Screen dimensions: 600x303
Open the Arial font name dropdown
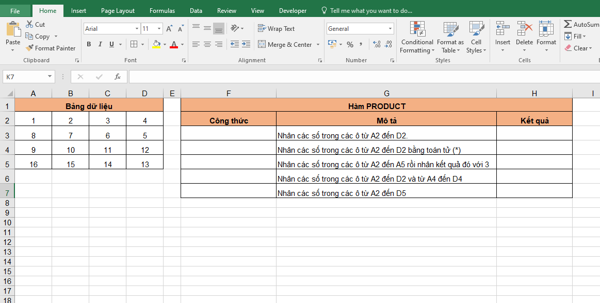(x=137, y=29)
